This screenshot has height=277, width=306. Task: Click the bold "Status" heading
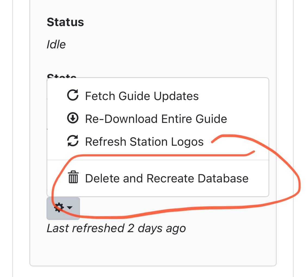[x=65, y=22]
